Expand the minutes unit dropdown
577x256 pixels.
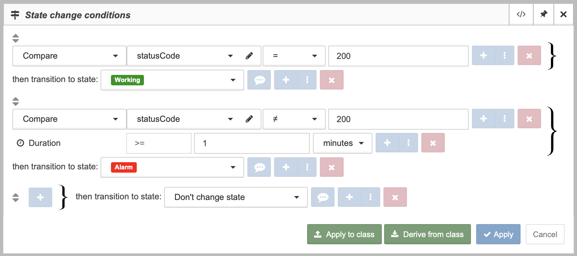click(x=343, y=143)
